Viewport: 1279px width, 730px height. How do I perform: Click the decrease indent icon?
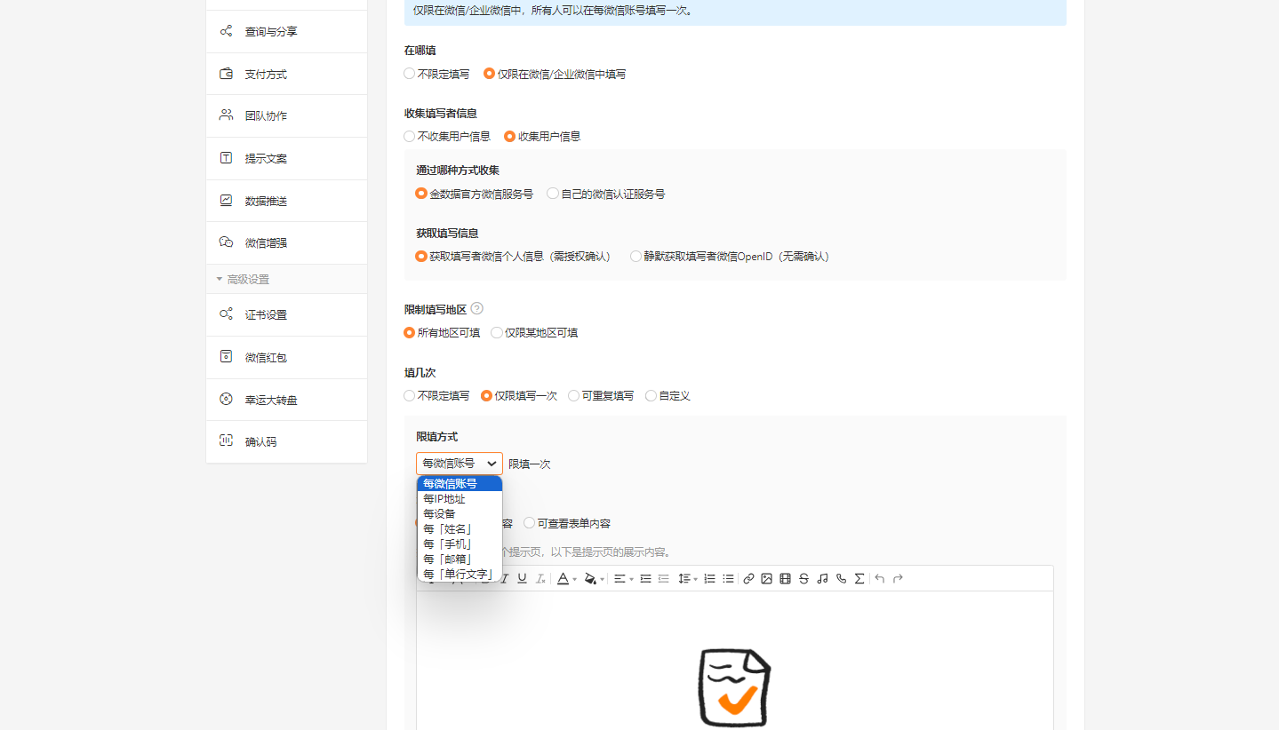click(x=663, y=578)
